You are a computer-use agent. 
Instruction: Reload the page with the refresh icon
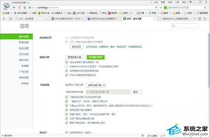[19, 8]
